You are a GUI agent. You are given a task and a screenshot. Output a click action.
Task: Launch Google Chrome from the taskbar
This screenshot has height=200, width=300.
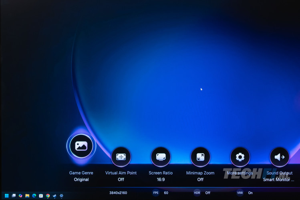[48, 196]
